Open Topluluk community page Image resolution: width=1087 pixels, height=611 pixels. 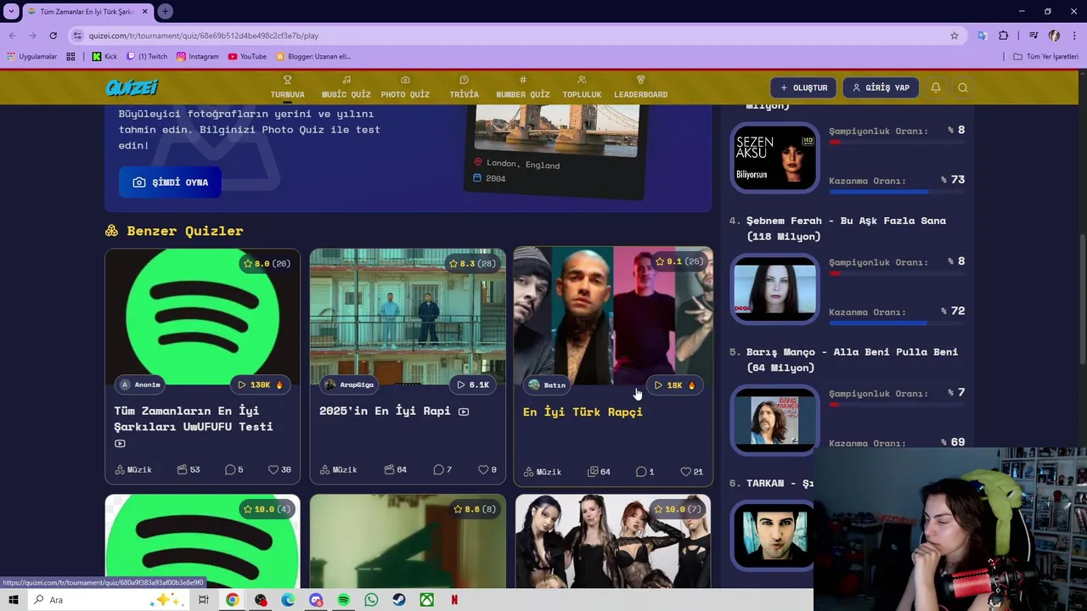pos(582,87)
